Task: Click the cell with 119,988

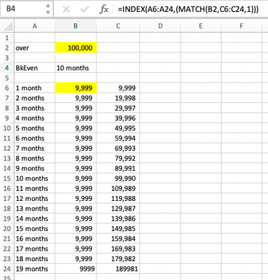Action: coord(118,198)
